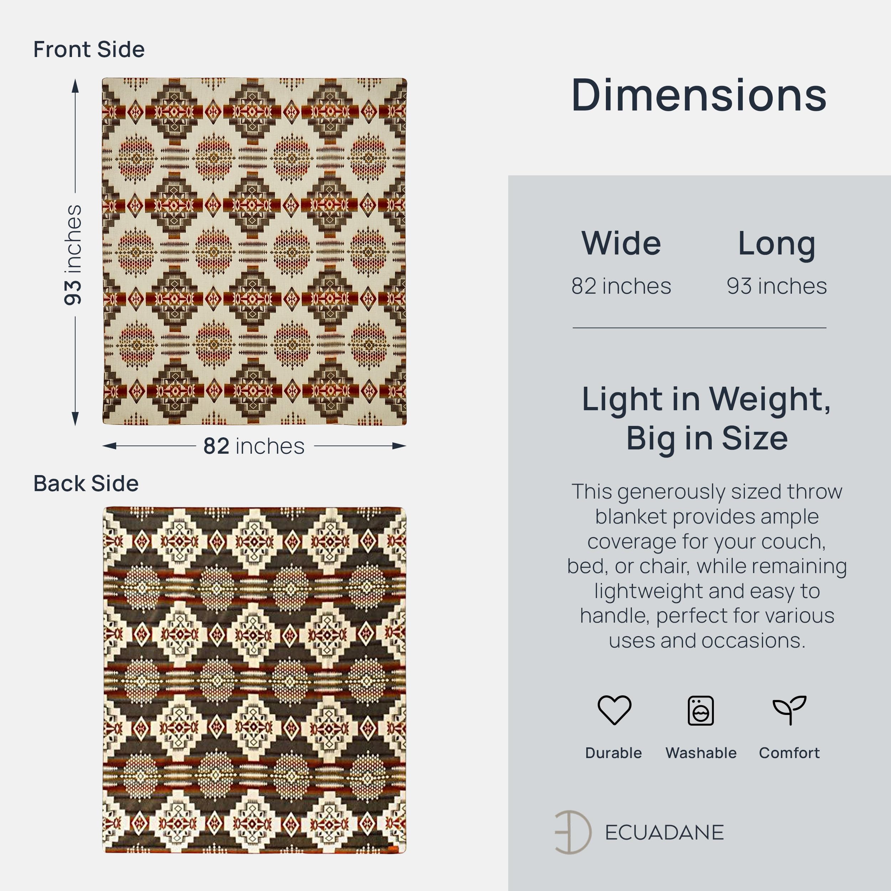Screen dimensions: 891x891
Task: Click the "Long" column heading
Action: 777,244
